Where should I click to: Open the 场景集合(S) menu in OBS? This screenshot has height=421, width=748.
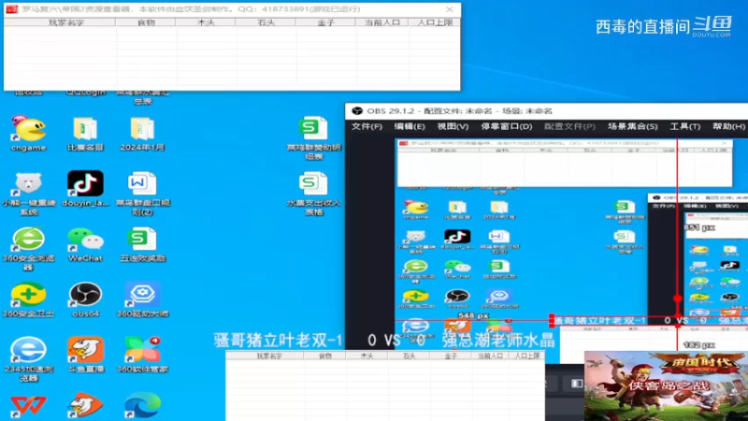(x=633, y=126)
